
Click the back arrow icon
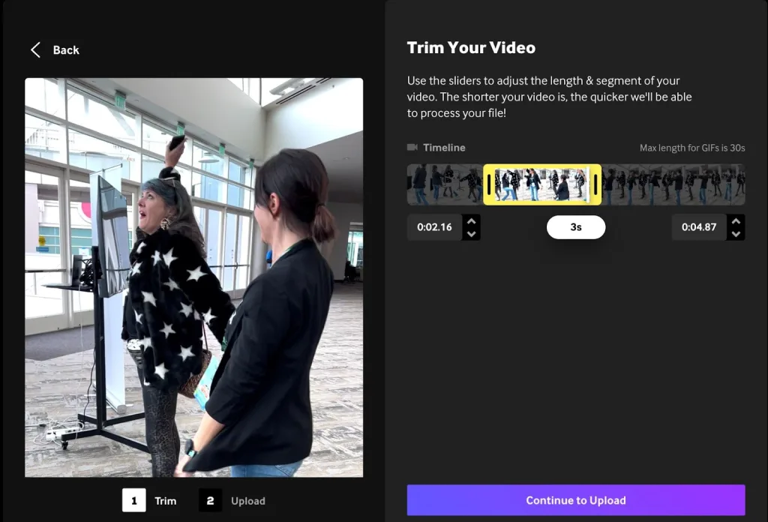[35, 49]
